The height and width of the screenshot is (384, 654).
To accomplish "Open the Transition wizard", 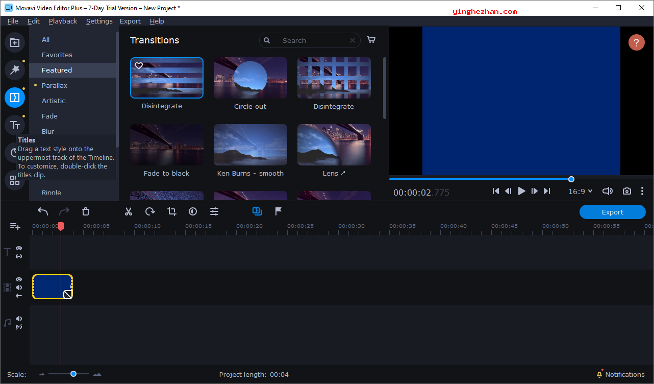I will coord(257,211).
